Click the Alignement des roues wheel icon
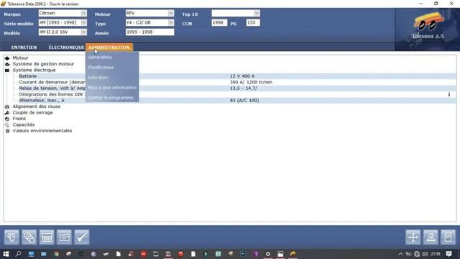This screenshot has height=259, width=460. click(7, 106)
